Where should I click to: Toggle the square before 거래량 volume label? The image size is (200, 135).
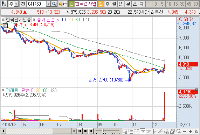point(3,90)
